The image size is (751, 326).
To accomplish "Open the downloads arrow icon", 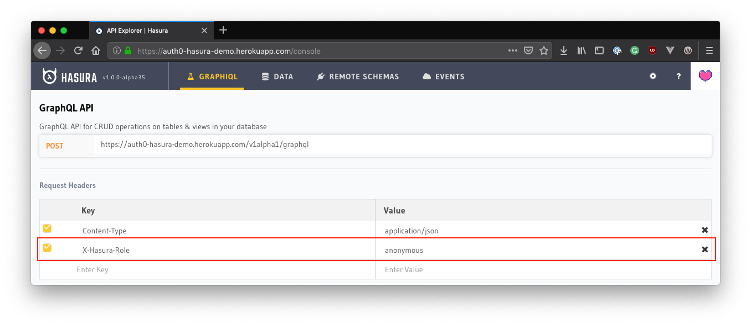I will click(x=564, y=50).
